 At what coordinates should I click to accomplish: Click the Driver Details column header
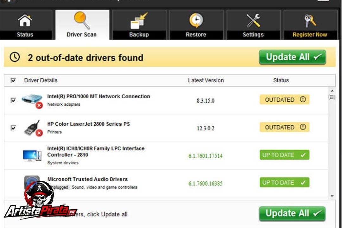point(41,80)
